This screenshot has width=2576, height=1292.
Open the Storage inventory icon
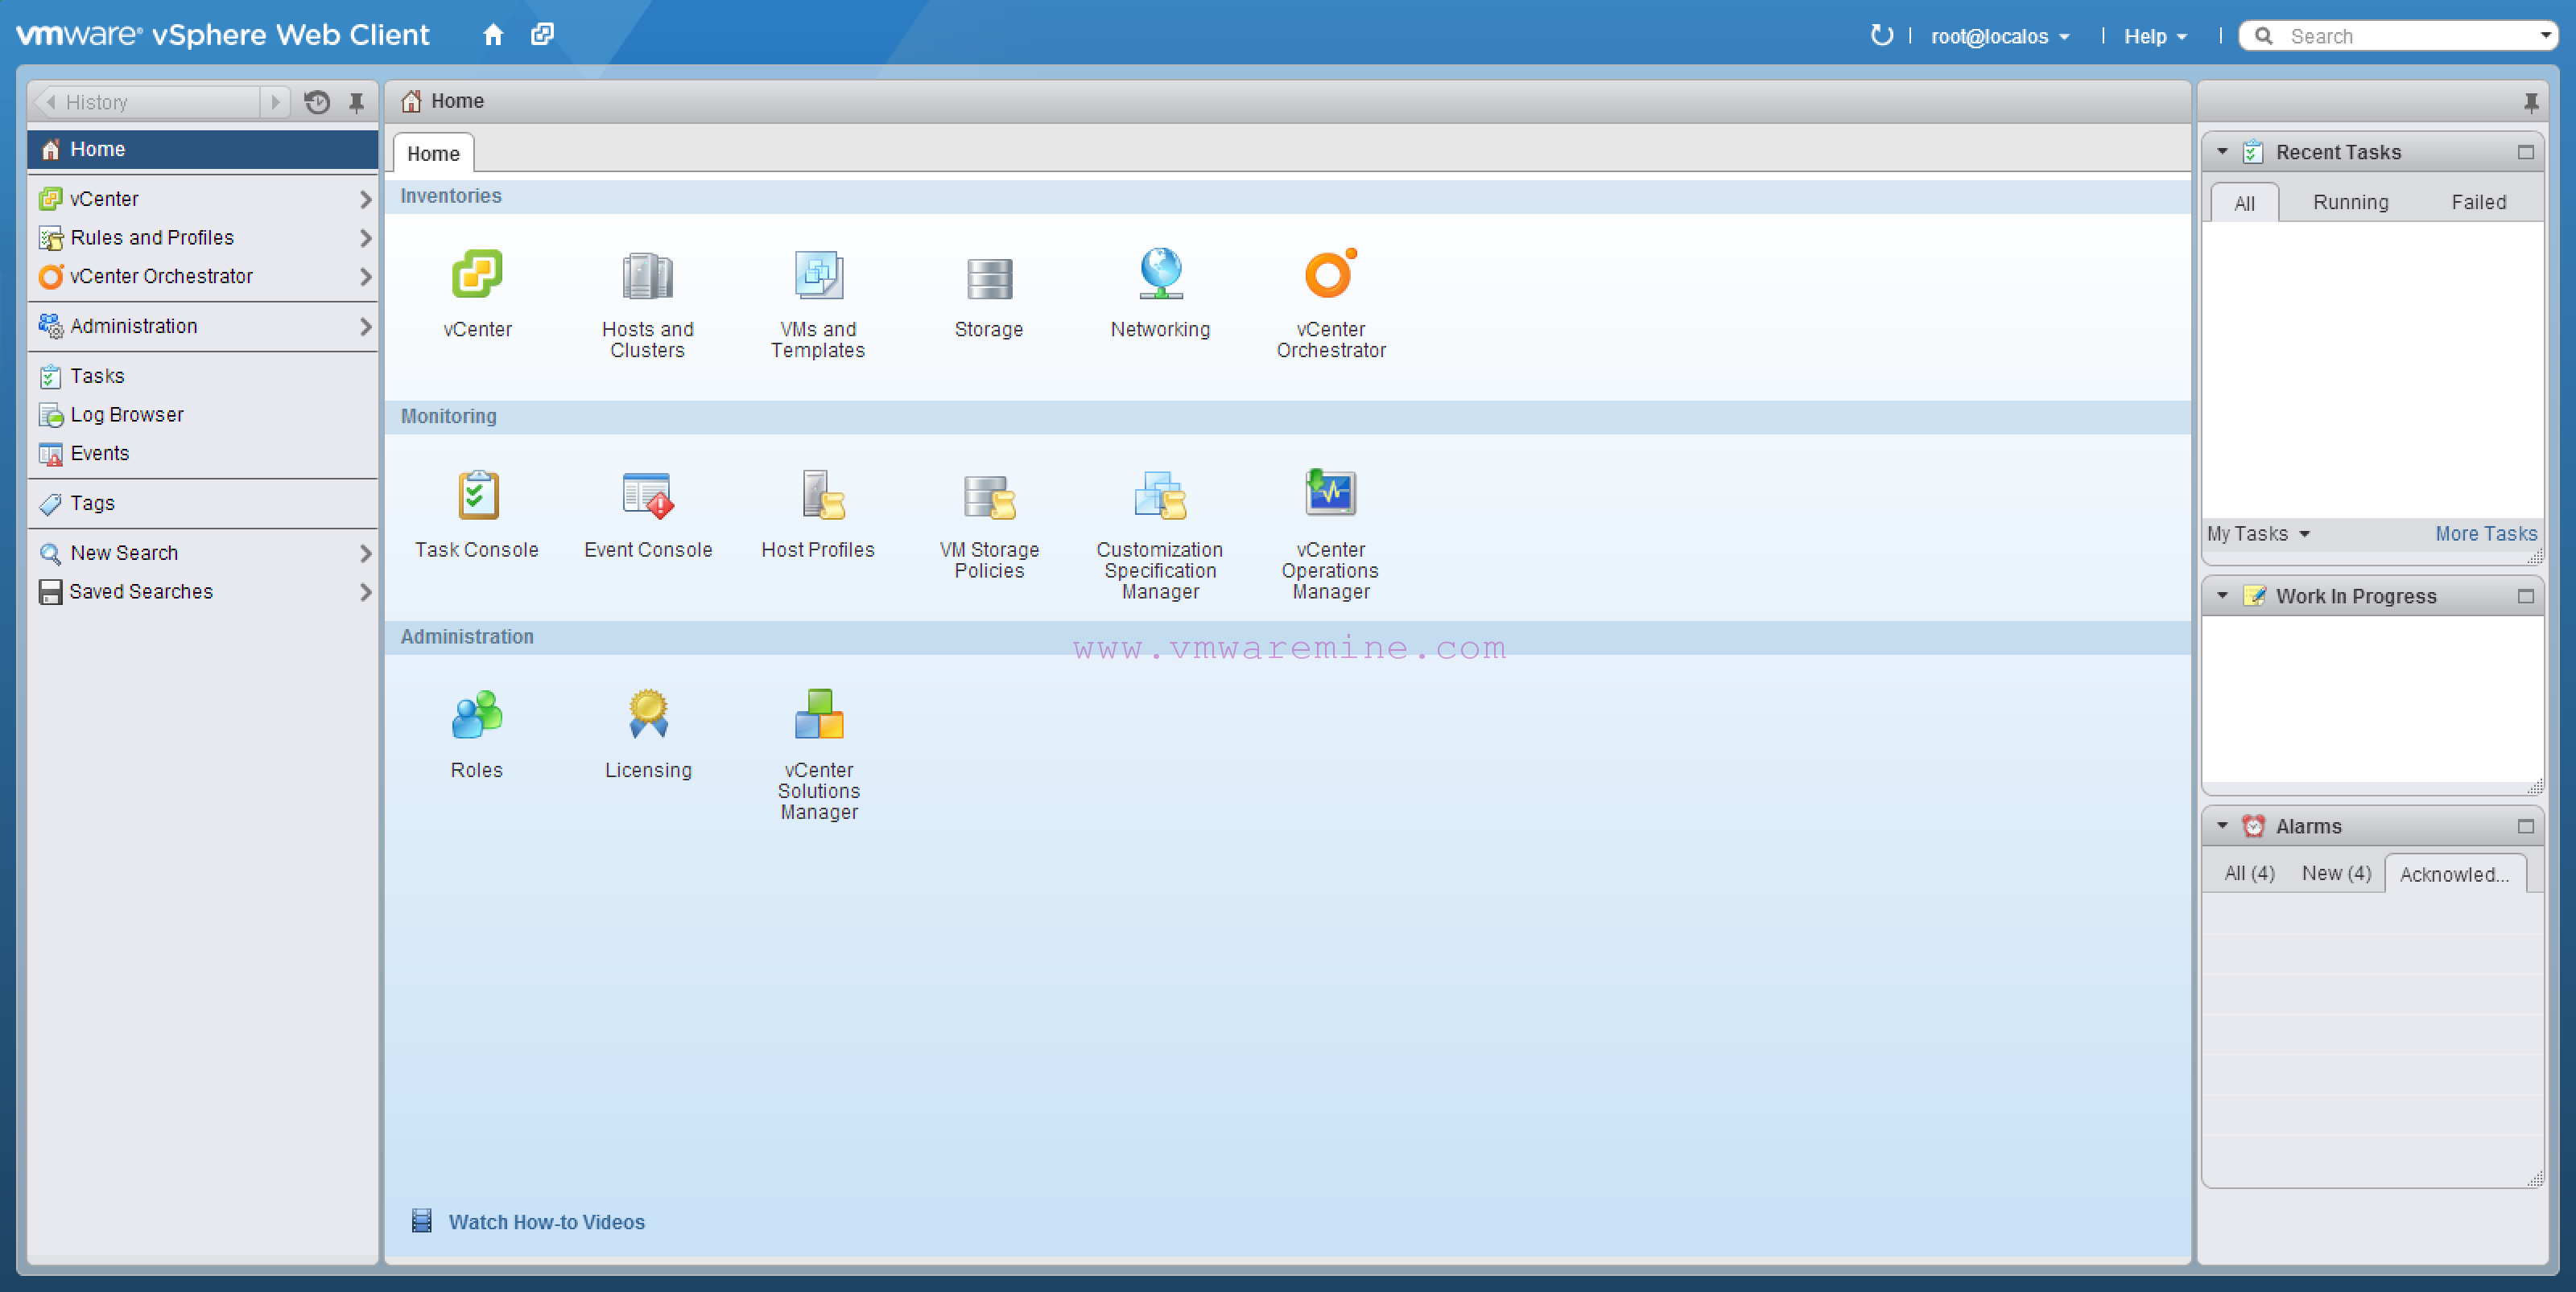(x=989, y=278)
